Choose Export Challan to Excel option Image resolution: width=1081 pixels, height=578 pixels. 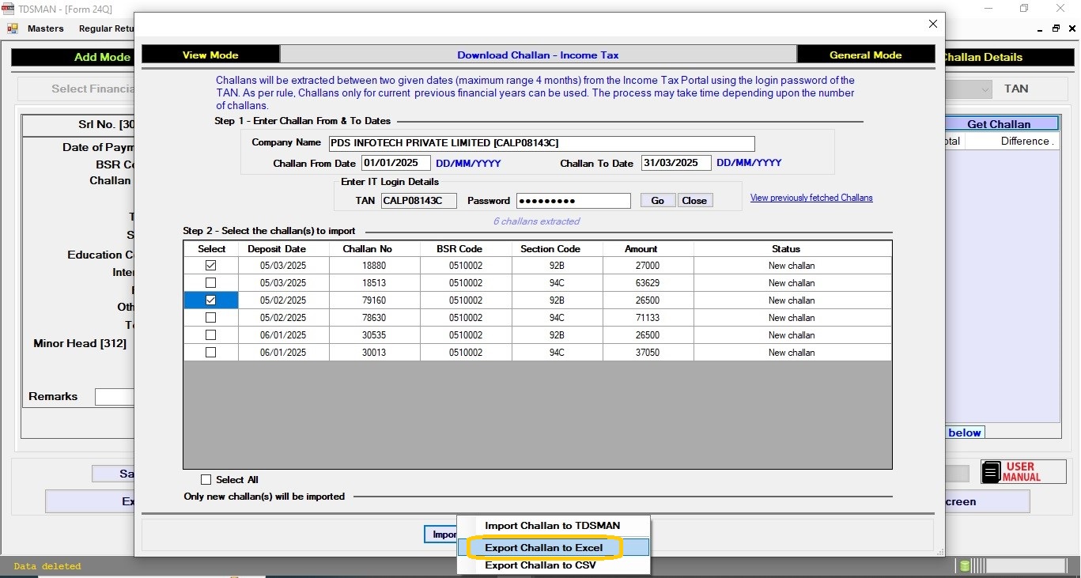pyautogui.click(x=543, y=547)
